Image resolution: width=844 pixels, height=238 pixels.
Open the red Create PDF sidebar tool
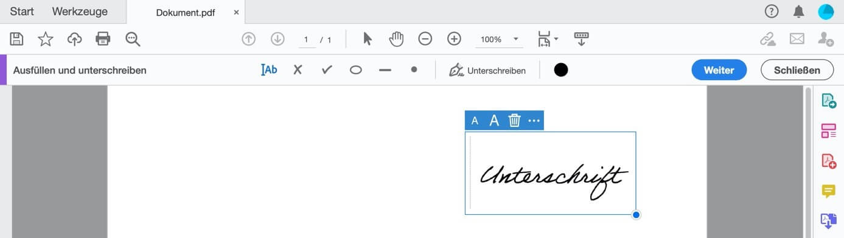pos(829,161)
